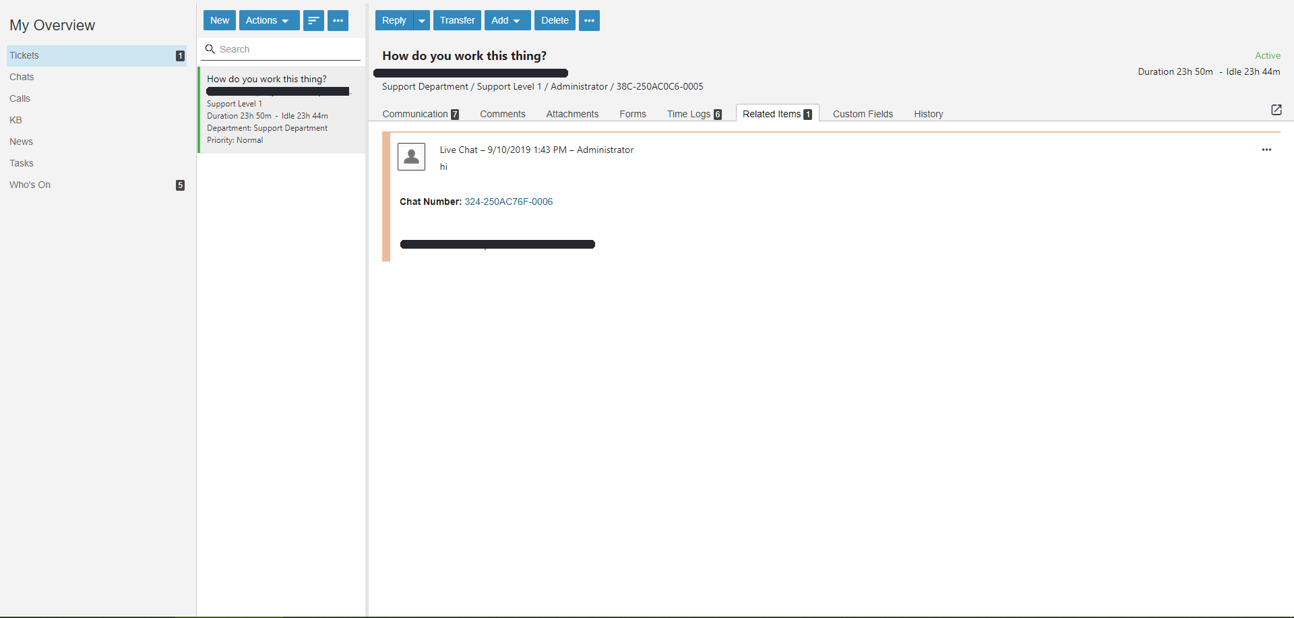
Task: Click the user avatar on Live Chat item
Action: click(411, 156)
